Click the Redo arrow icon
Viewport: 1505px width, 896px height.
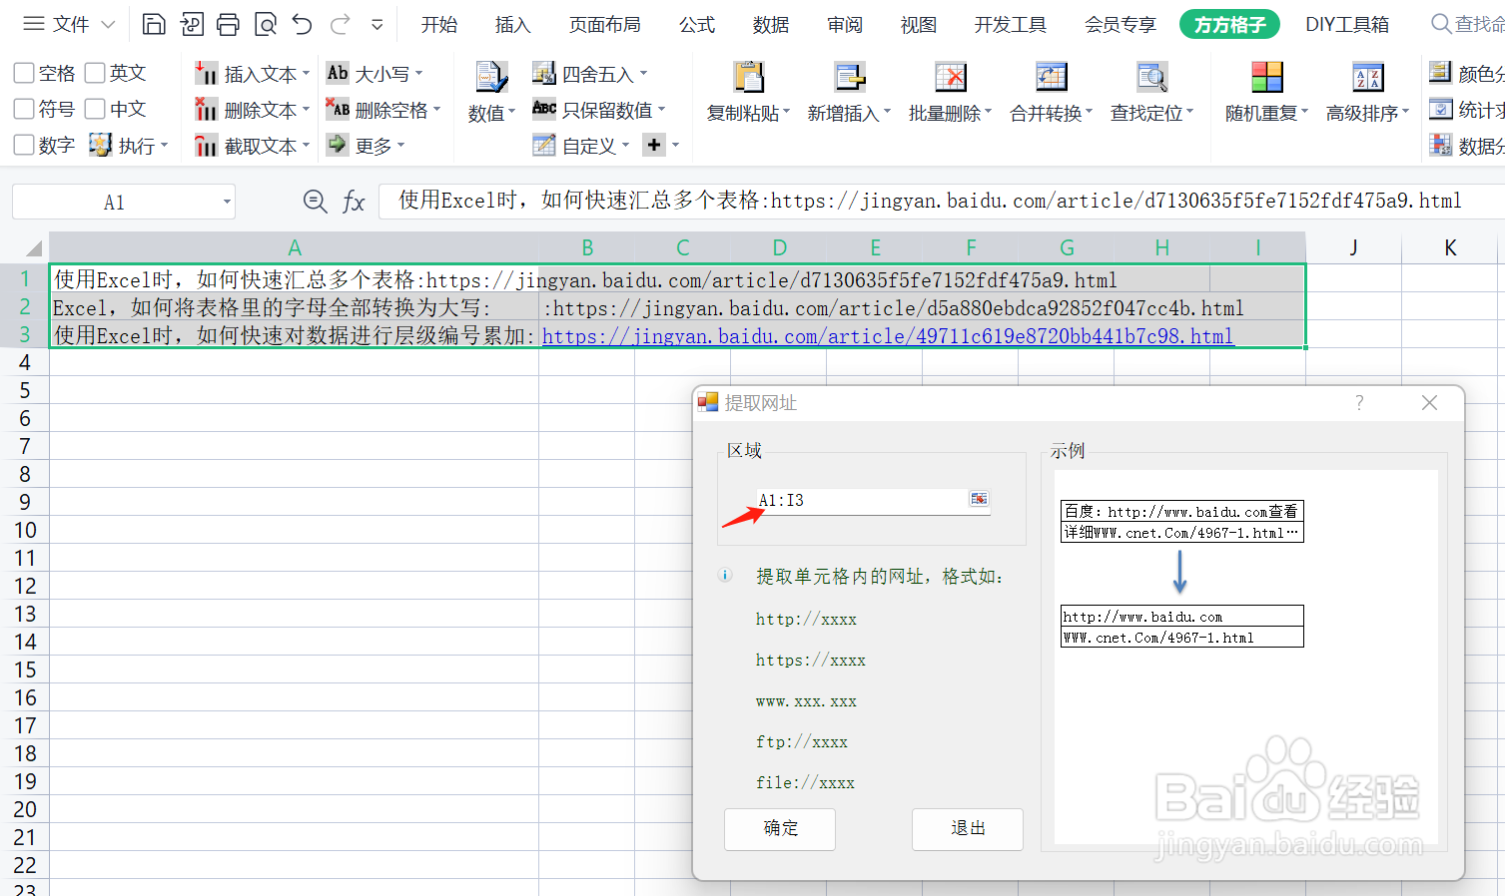point(341,24)
